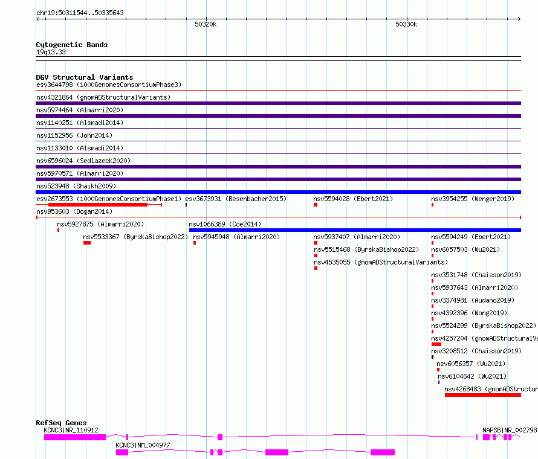The height and width of the screenshot is (459, 538).
Task: Select the nsv523948 Shaikh2009 blue variant bar
Action: click(x=278, y=192)
